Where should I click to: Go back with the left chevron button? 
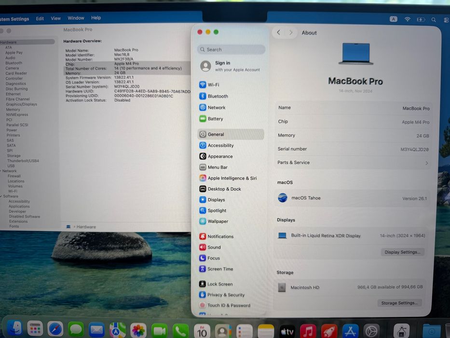click(x=278, y=32)
